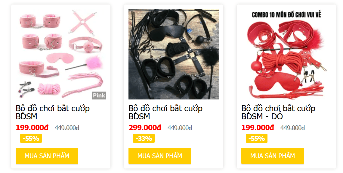
Task: Open the pink BDSM set product image
Action: 61,54
